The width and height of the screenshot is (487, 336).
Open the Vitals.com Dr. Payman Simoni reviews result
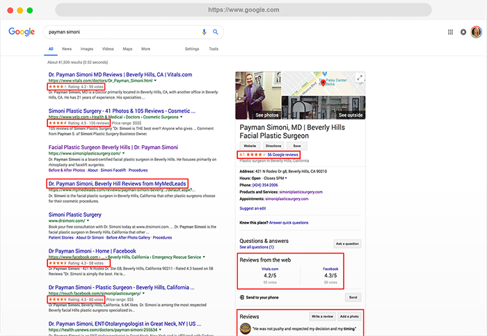[x=120, y=75]
